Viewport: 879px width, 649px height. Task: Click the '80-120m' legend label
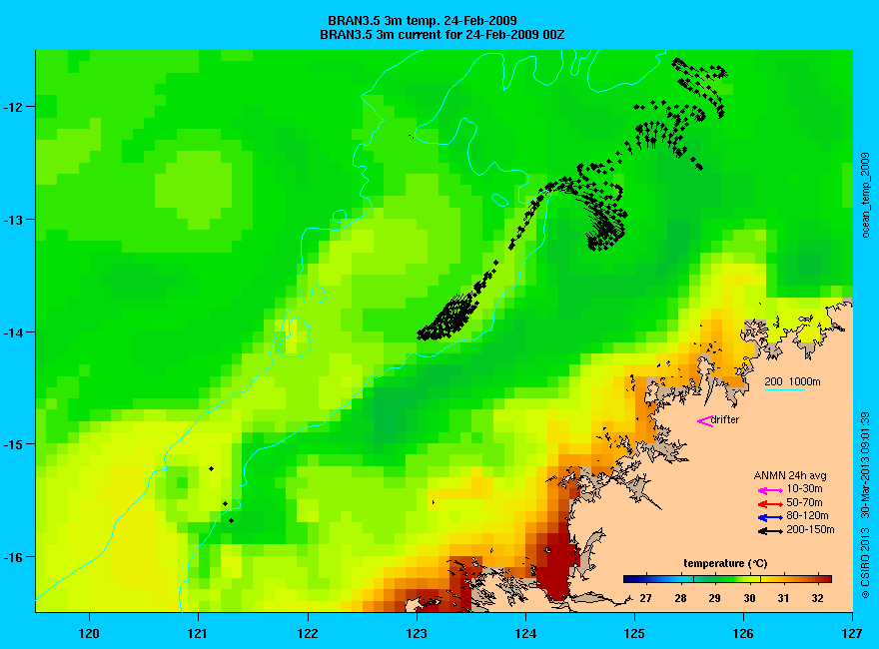[x=807, y=516]
